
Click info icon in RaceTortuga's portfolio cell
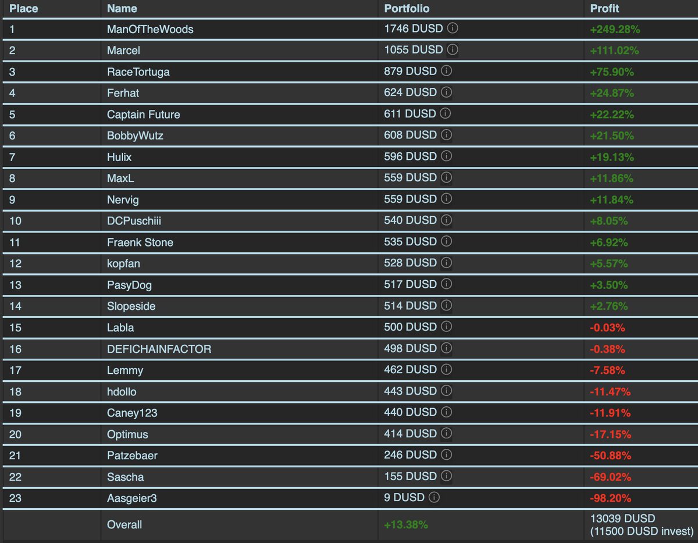[x=446, y=71]
